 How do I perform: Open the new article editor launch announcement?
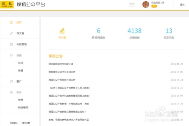(x=67, y=112)
